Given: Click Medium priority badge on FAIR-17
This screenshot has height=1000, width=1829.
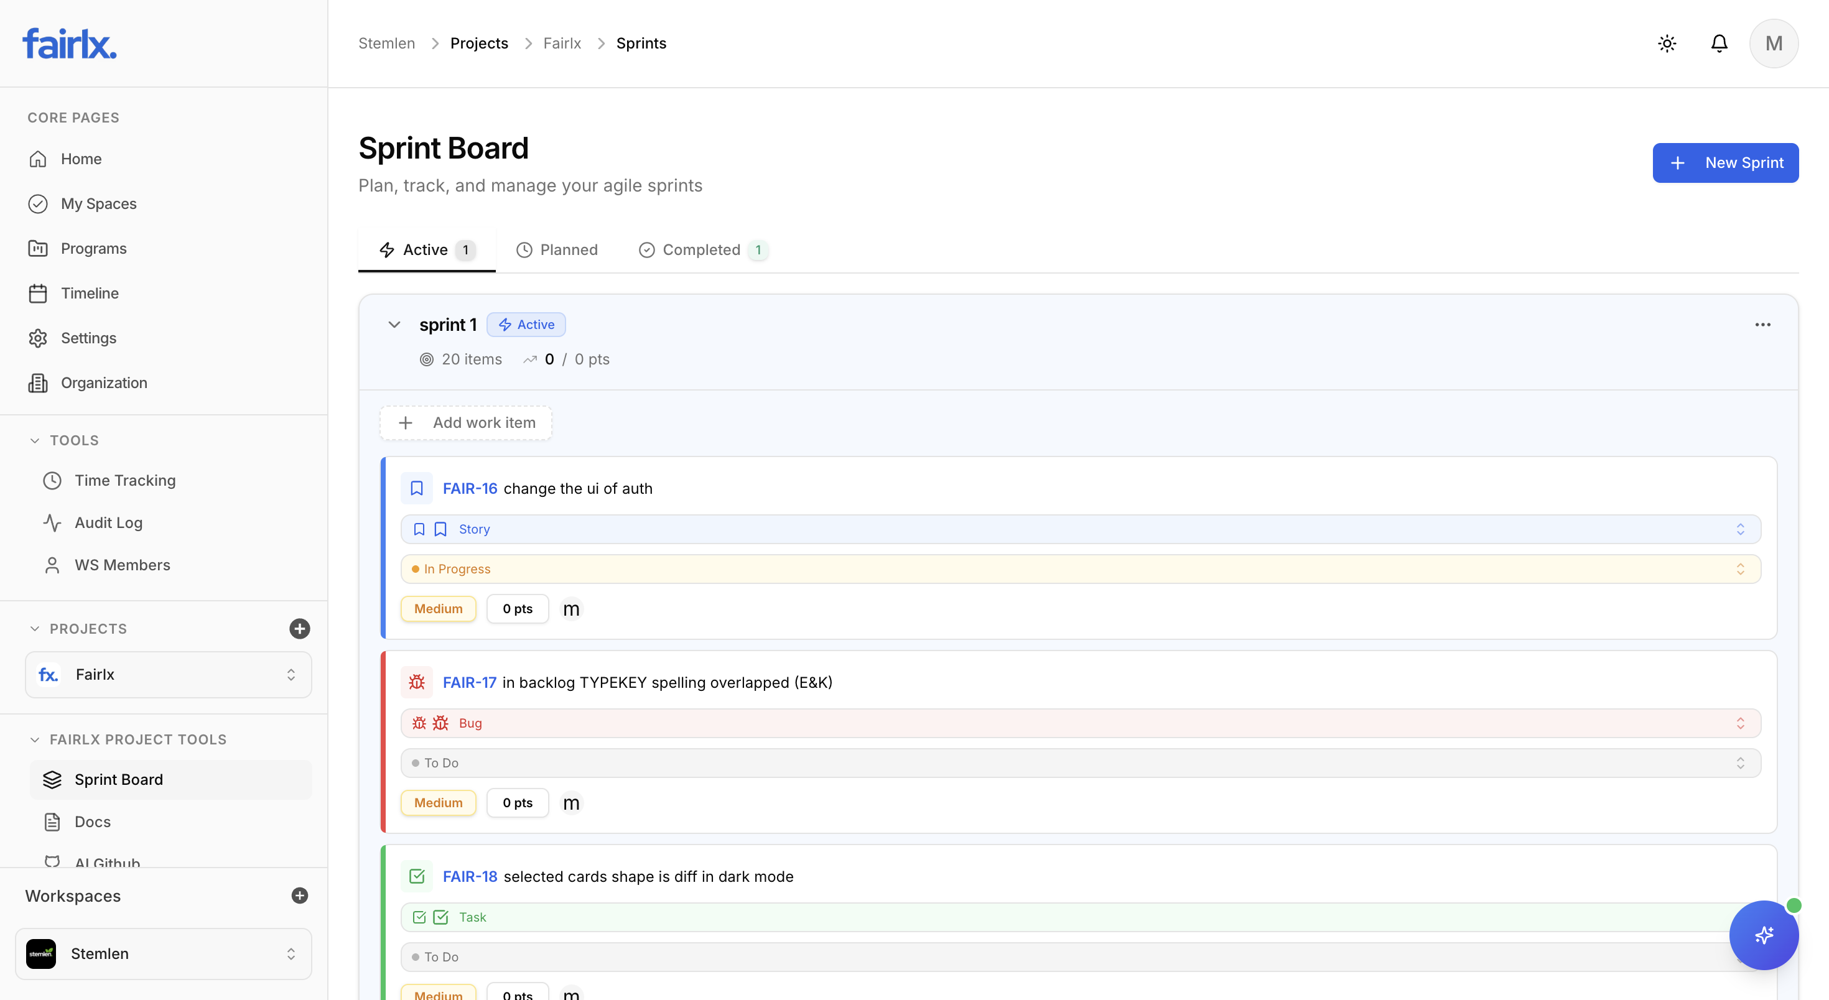Looking at the screenshot, I should point(438,803).
